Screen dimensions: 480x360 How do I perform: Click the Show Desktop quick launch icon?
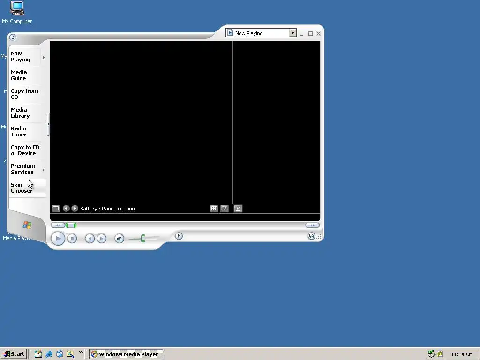[38, 354]
